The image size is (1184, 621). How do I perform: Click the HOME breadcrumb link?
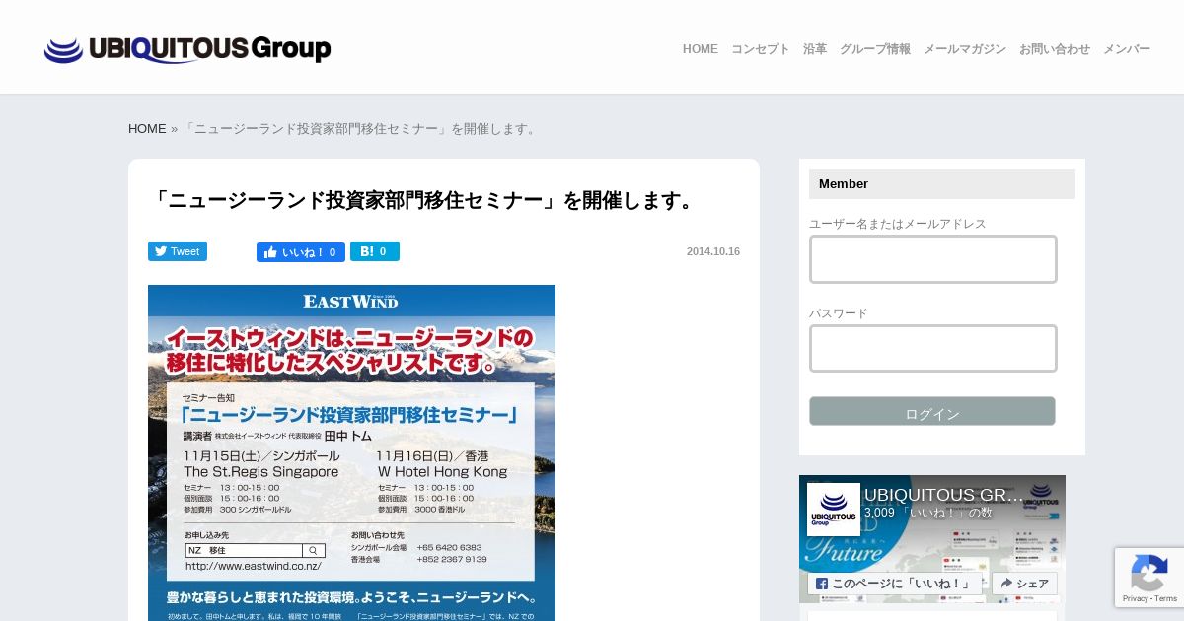(x=147, y=129)
